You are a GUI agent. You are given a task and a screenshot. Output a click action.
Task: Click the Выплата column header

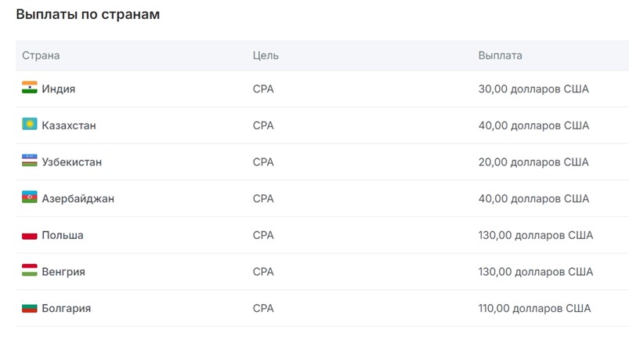(x=501, y=56)
